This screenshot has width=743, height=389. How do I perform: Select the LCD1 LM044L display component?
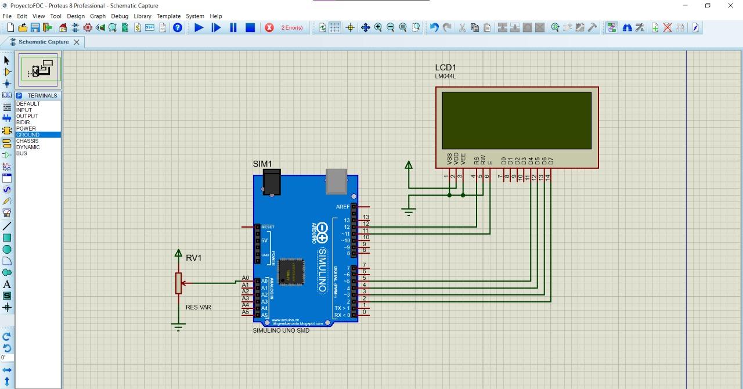coord(517,127)
